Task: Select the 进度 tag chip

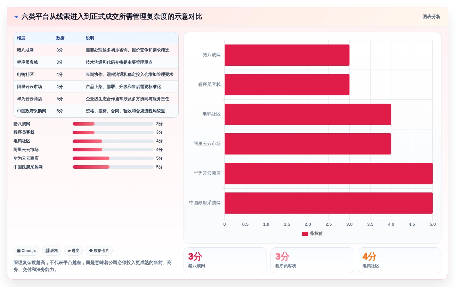Action: [x=73, y=250]
